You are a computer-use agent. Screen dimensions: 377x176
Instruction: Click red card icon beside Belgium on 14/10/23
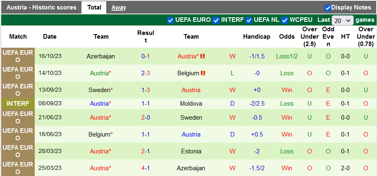pos(203,73)
